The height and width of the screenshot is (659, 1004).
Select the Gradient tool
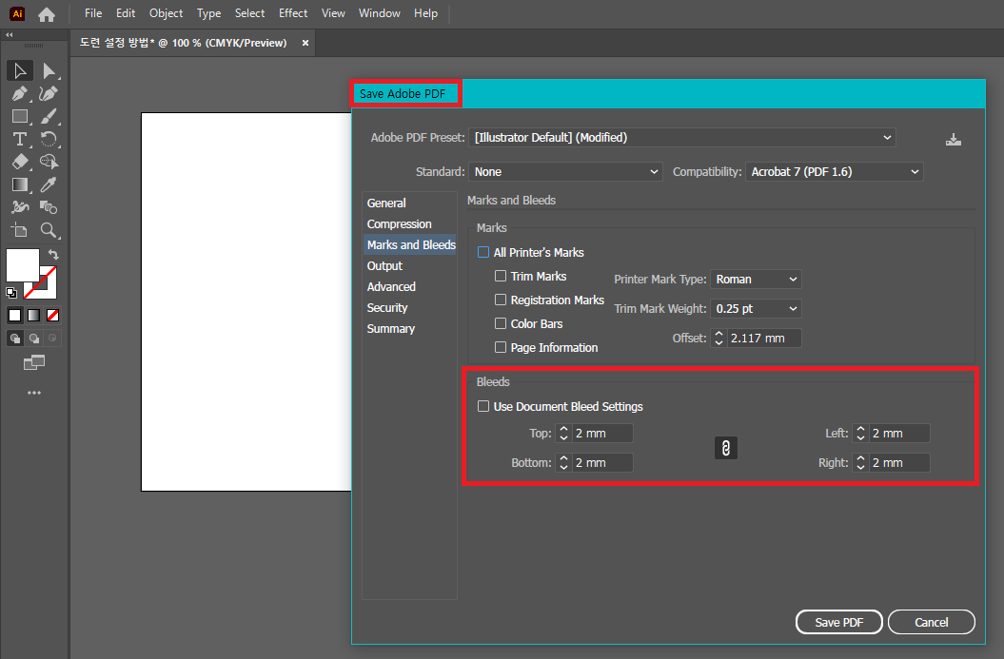point(20,184)
